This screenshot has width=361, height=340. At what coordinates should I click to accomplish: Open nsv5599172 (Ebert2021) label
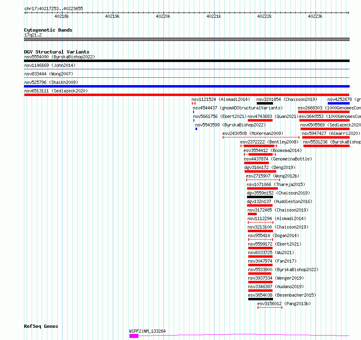point(275,244)
